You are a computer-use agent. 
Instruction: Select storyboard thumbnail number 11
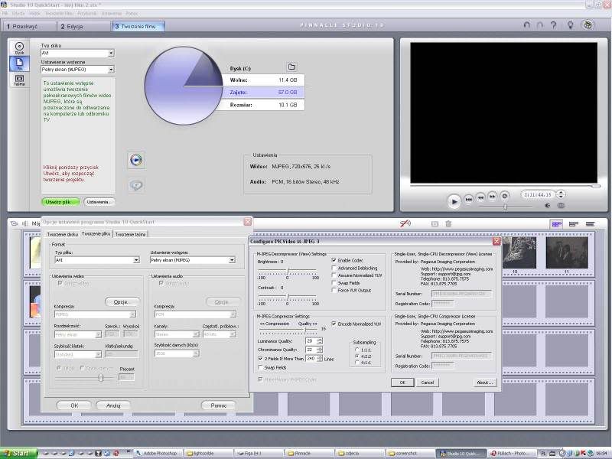pos(566,253)
